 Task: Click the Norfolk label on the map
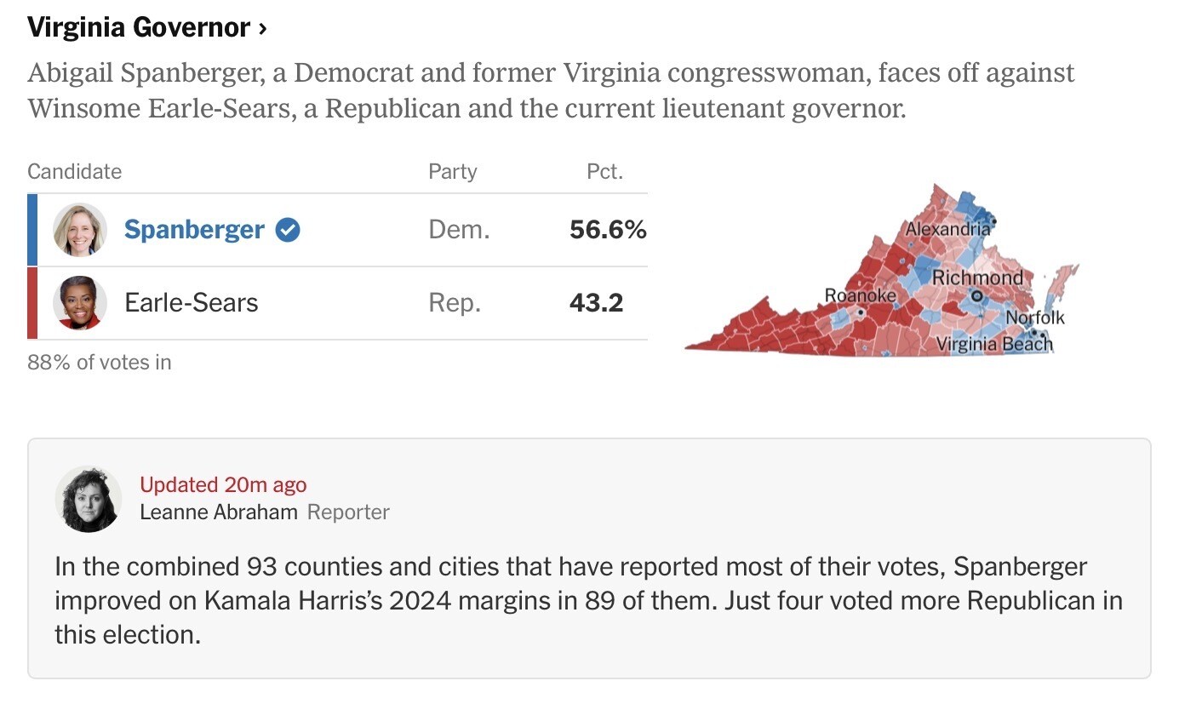click(1035, 318)
